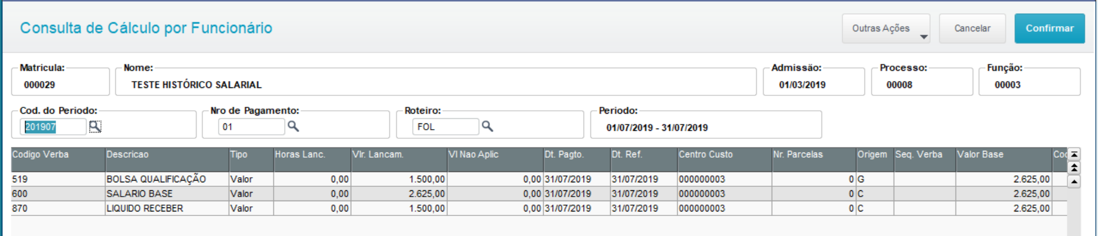Click Função value 00003
Viewport: 1098px width, 236px height.
1008,85
